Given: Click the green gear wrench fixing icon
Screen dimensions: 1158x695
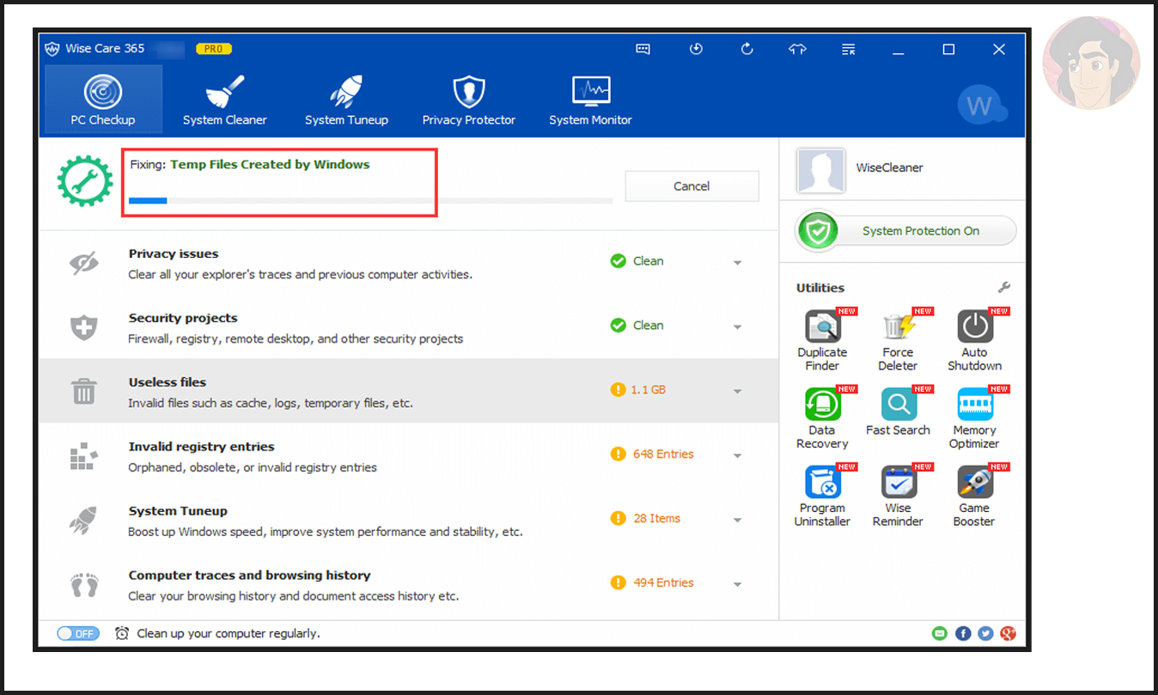Looking at the screenshot, I should (x=85, y=180).
